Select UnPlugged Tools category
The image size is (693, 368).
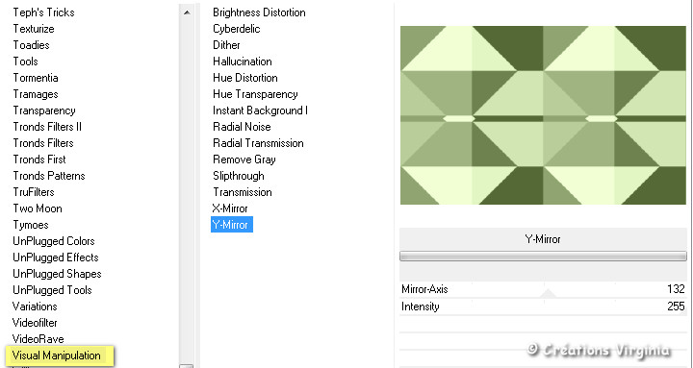[x=52, y=290]
